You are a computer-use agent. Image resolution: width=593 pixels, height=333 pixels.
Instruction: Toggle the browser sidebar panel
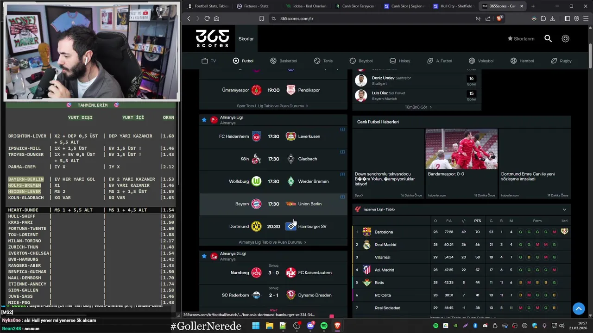[x=568, y=18]
